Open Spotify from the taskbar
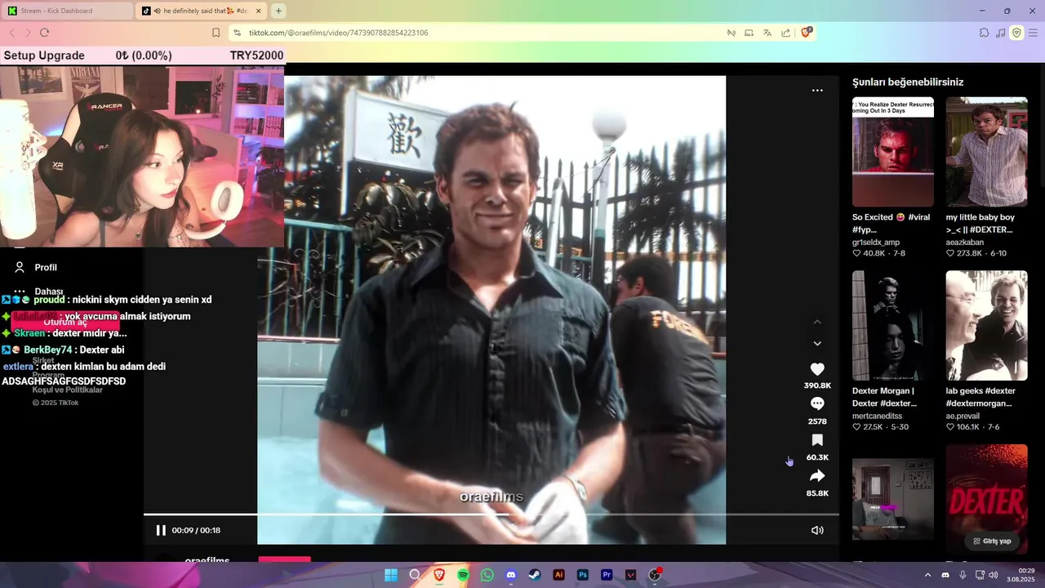Image resolution: width=1045 pixels, height=588 pixels. pos(463,575)
